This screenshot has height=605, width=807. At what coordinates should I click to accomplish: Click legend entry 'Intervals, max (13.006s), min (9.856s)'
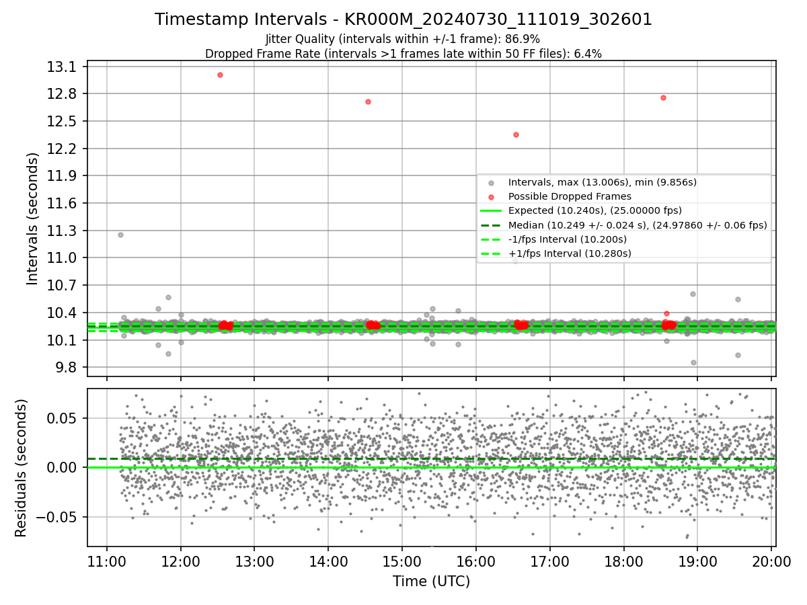[602, 182]
